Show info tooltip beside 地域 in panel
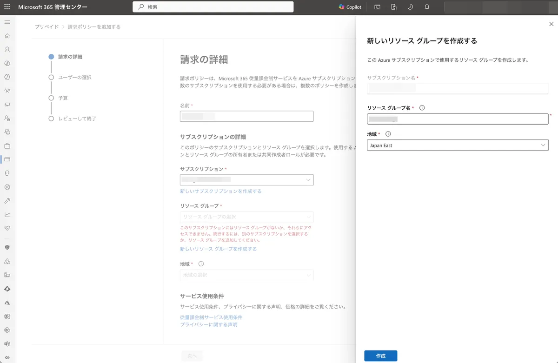 (x=388, y=134)
